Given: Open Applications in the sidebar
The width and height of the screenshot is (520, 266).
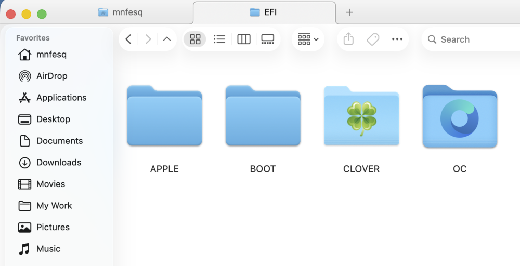Looking at the screenshot, I should click(53, 98).
